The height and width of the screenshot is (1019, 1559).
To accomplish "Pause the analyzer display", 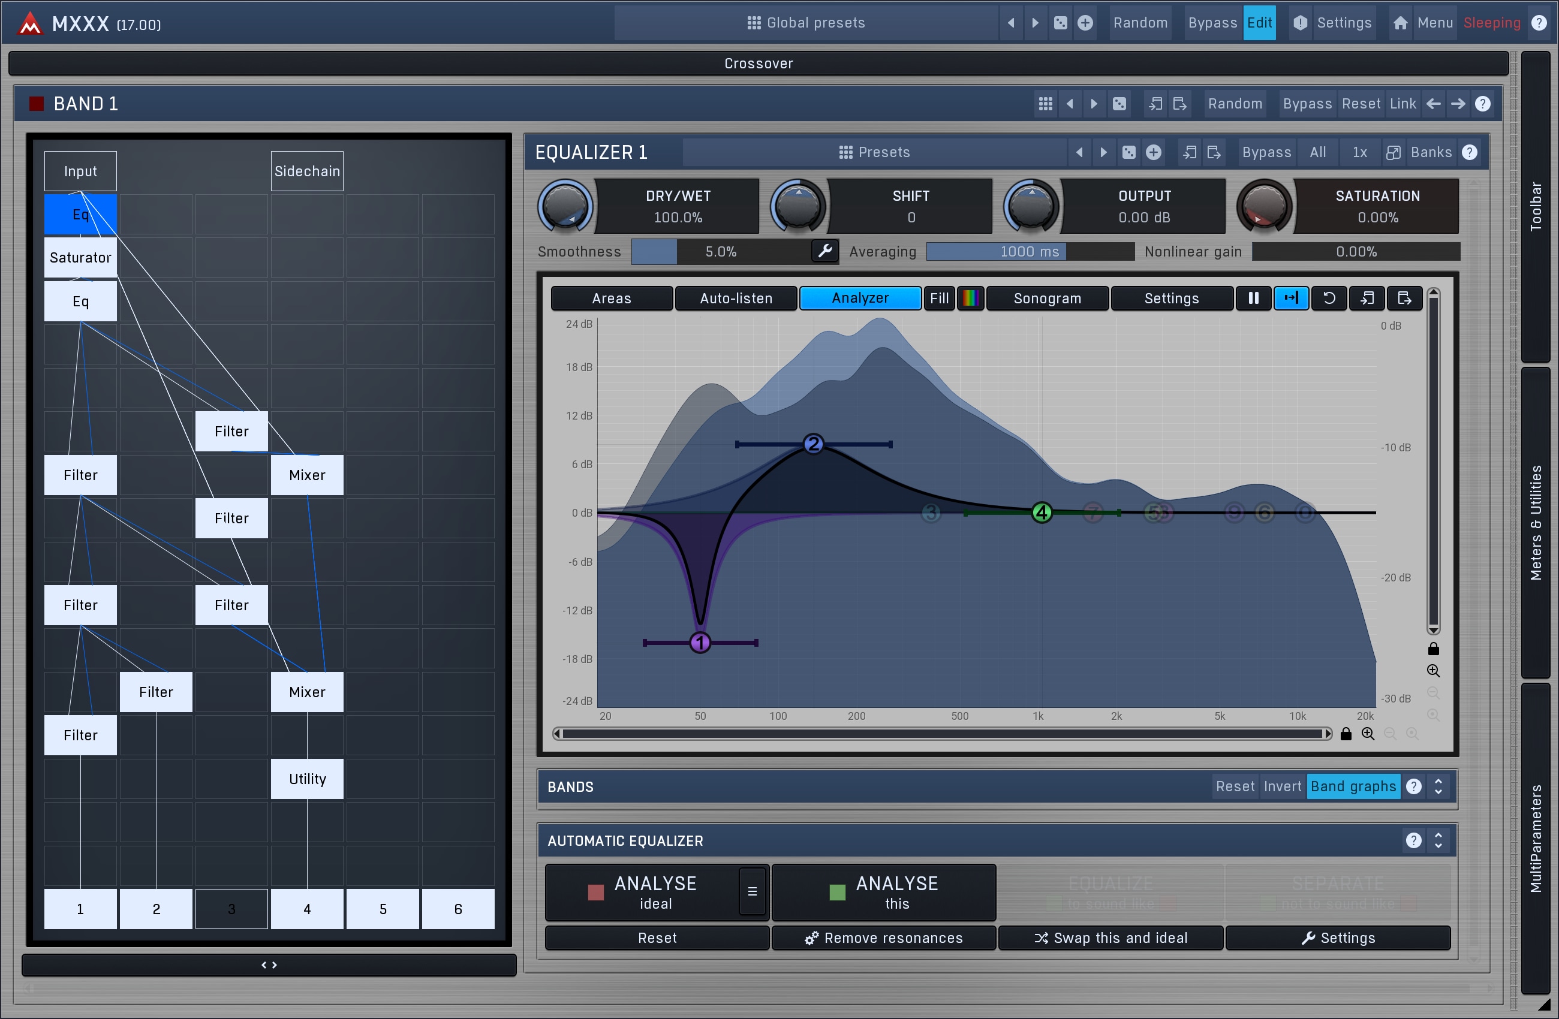I will pyautogui.click(x=1253, y=298).
